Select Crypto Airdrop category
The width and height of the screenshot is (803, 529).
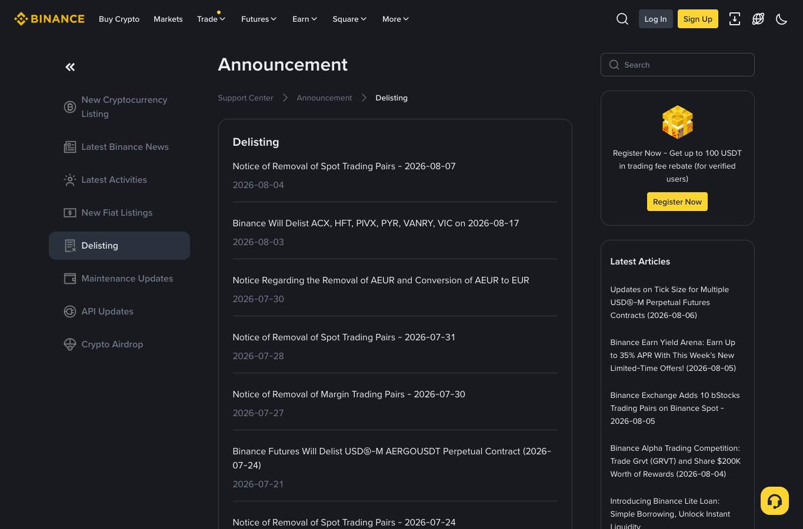point(119,344)
